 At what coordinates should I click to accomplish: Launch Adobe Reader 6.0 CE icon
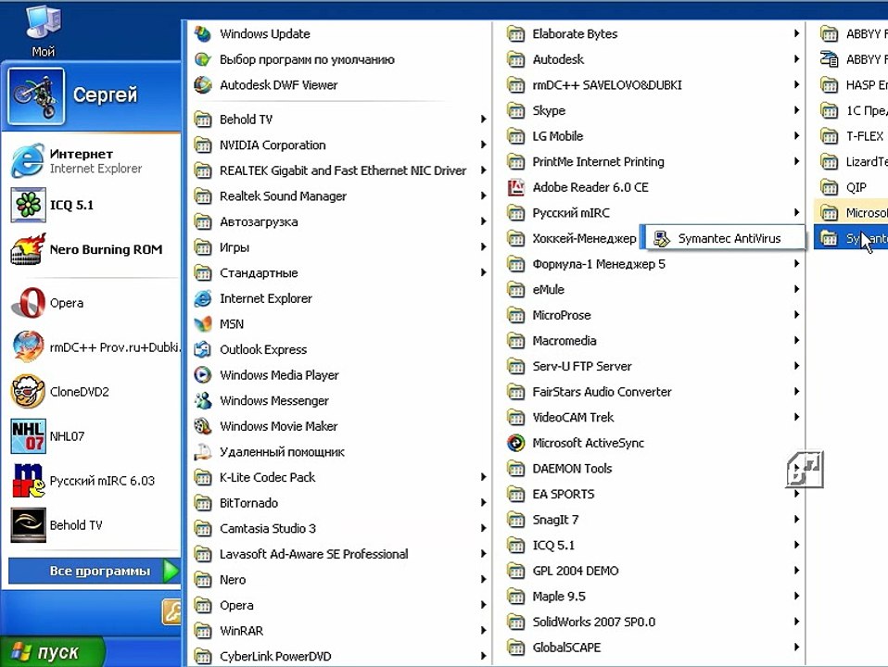tap(516, 187)
